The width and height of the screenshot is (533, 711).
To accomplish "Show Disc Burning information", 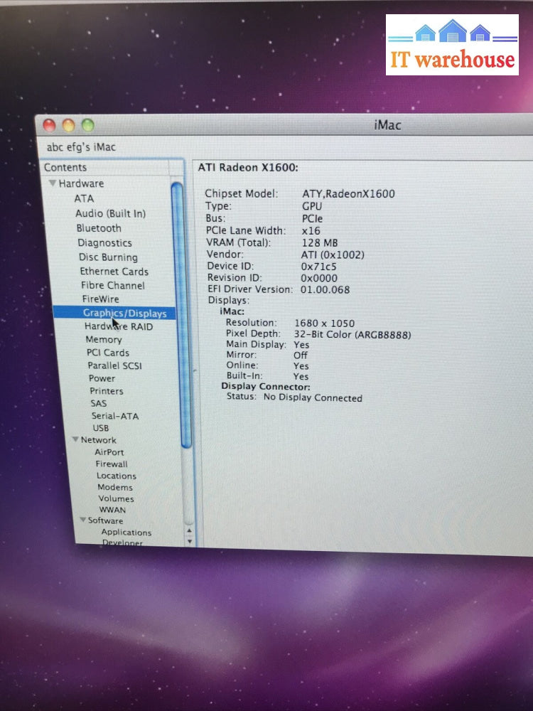I will pos(108,257).
